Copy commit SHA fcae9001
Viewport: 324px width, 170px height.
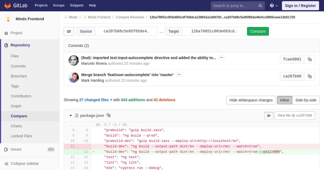coord(310,59)
